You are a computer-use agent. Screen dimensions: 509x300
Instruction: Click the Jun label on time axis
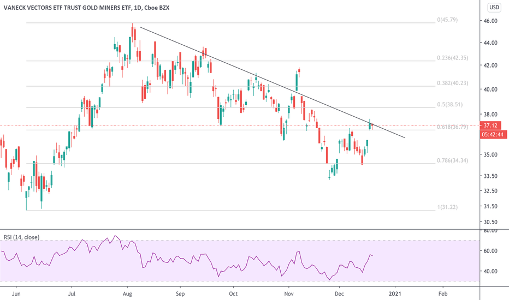(16, 293)
